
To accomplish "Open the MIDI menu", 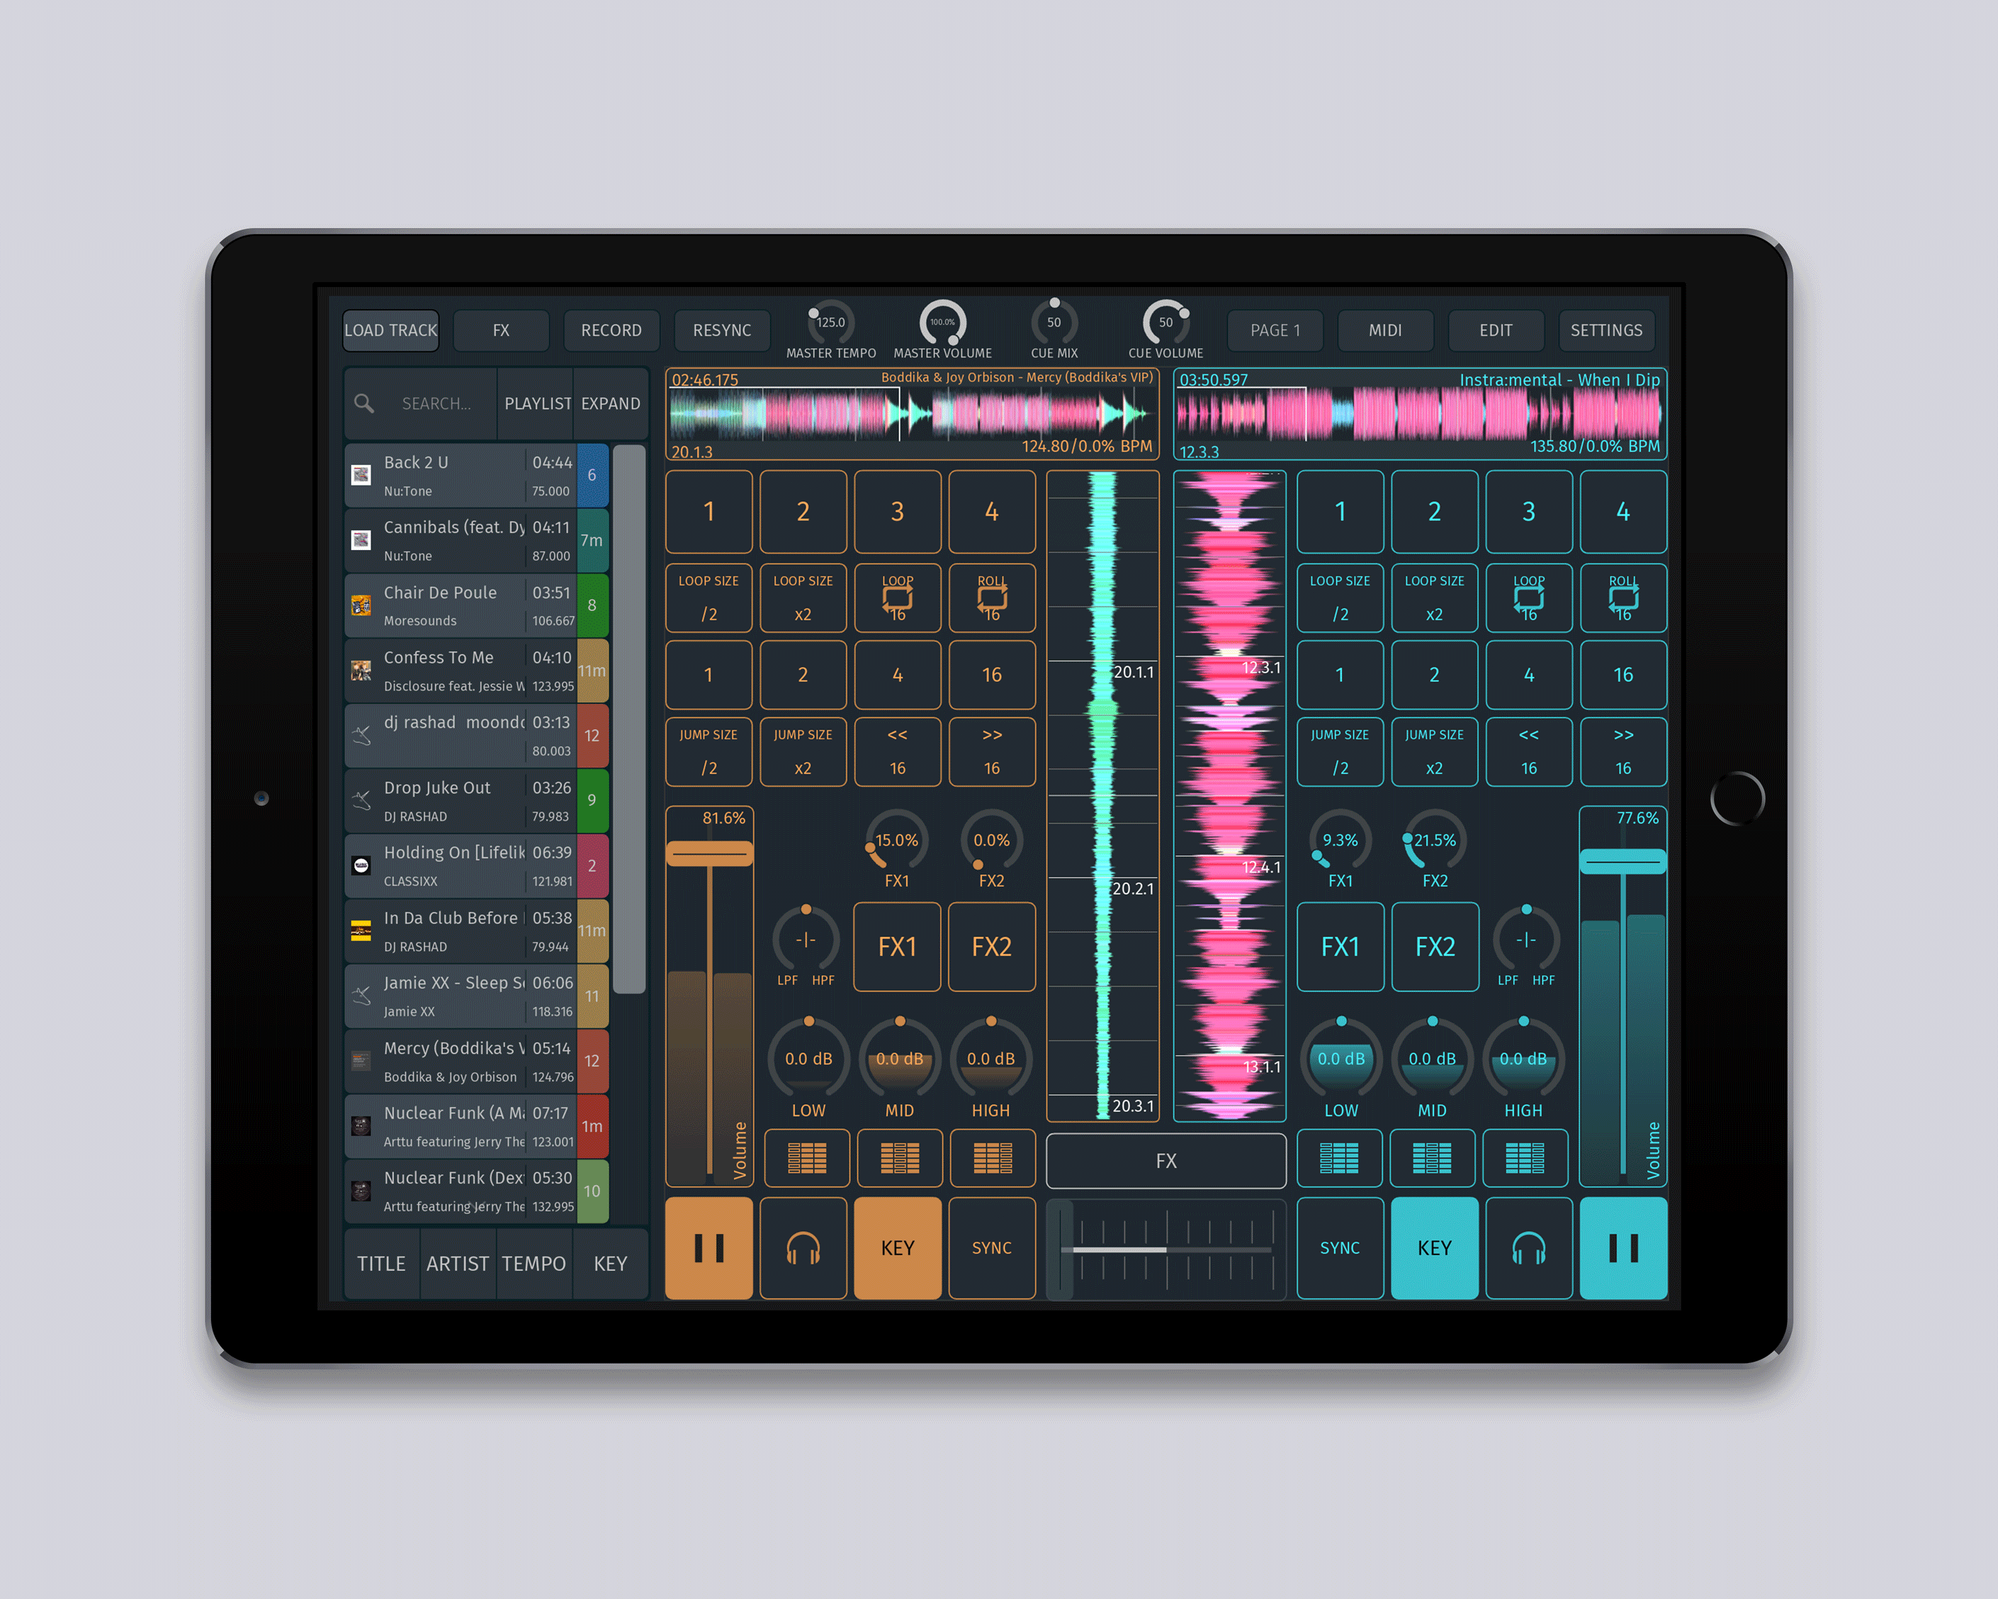I will coord(1385,330).
